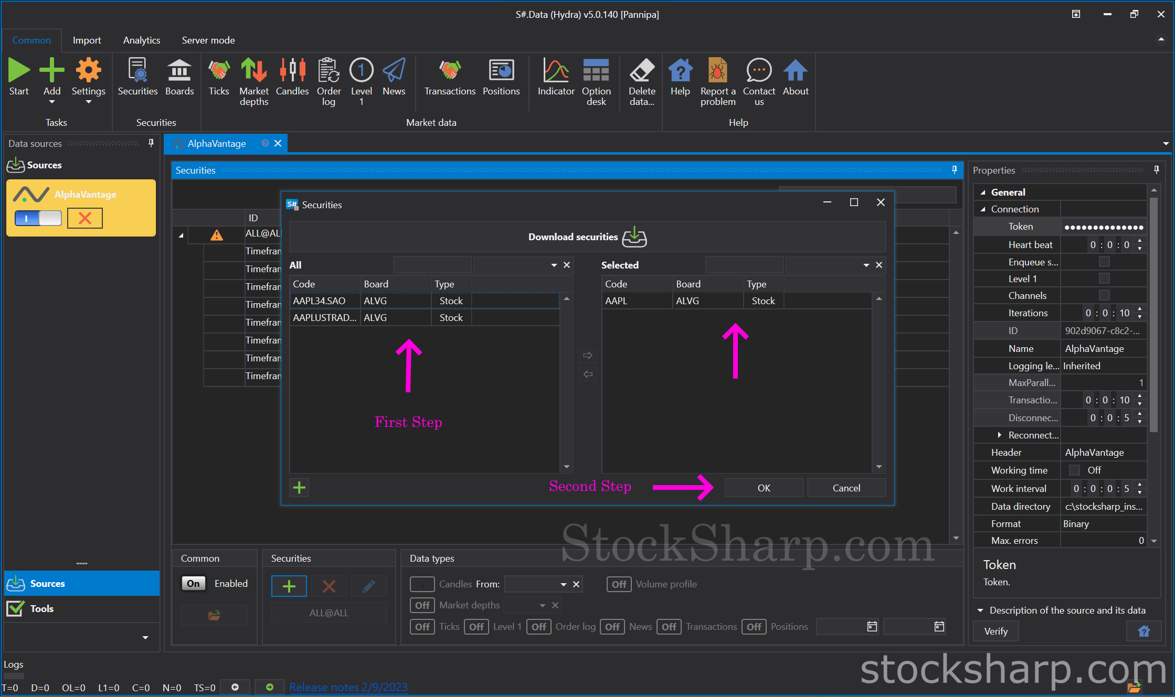Viewport: 1175px width, 697px height.
Task: Move security to Selected with right arrow
Action: click(x=588, y=356)
